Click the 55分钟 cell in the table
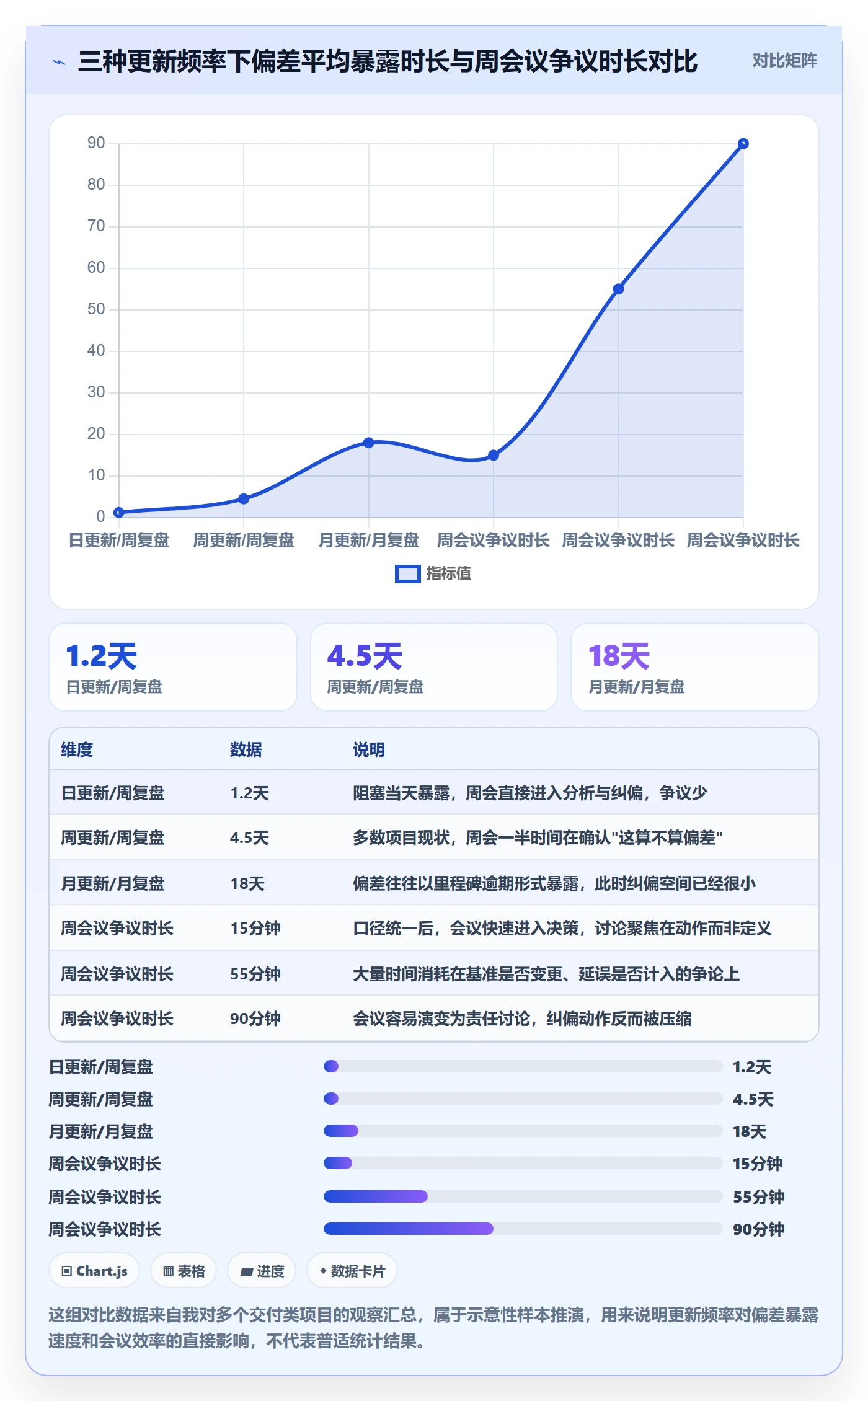 [x=255, y=973]
